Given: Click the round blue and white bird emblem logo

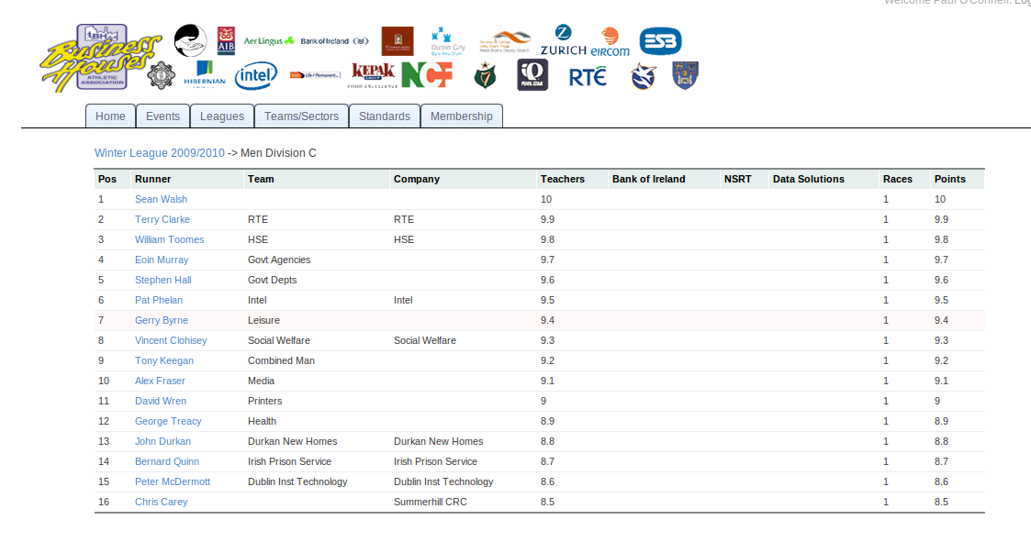Looking at the screenshot, I should pos(643,76).
